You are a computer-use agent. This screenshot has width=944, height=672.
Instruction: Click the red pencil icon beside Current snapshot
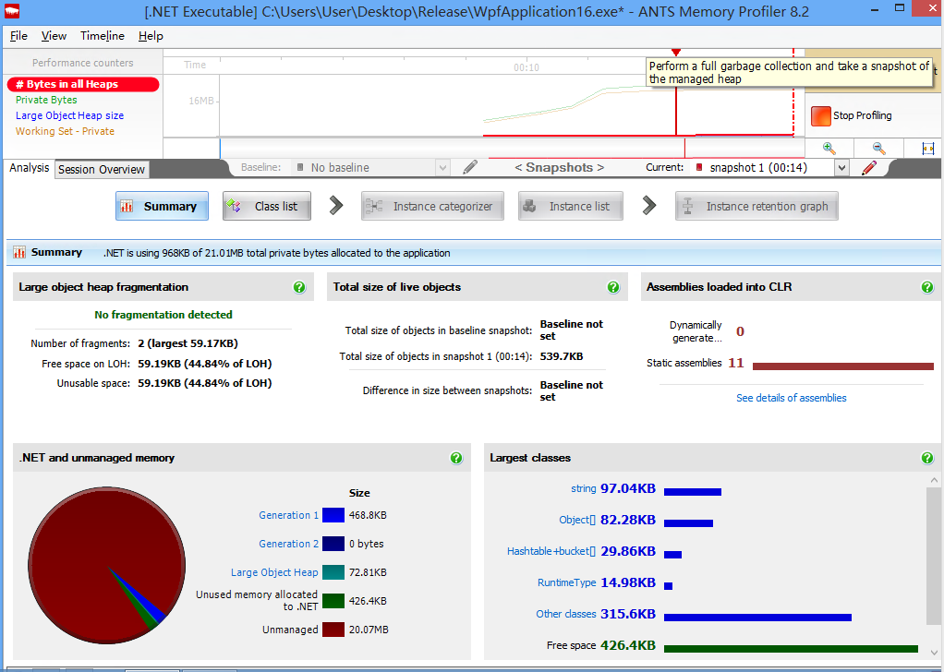869,167
